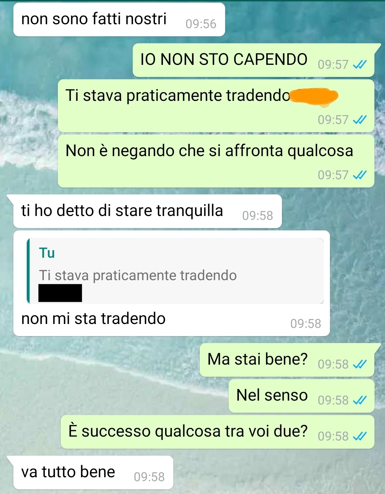Tap the black redaction box in the quote
Viewport: 385px width, 494px height.
pos(60,293)
